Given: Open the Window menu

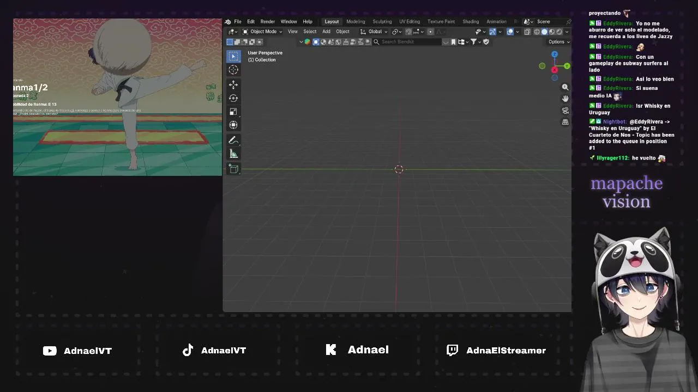Looking at the screenshot, I should point(289,22).
